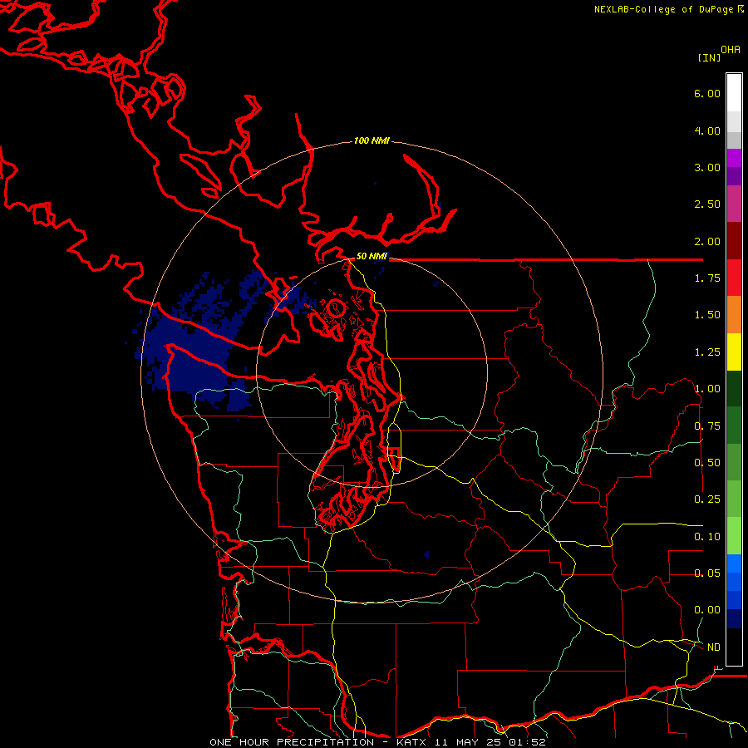Click the [IN] units label
The image size is (748, 748).
(709, 57)
